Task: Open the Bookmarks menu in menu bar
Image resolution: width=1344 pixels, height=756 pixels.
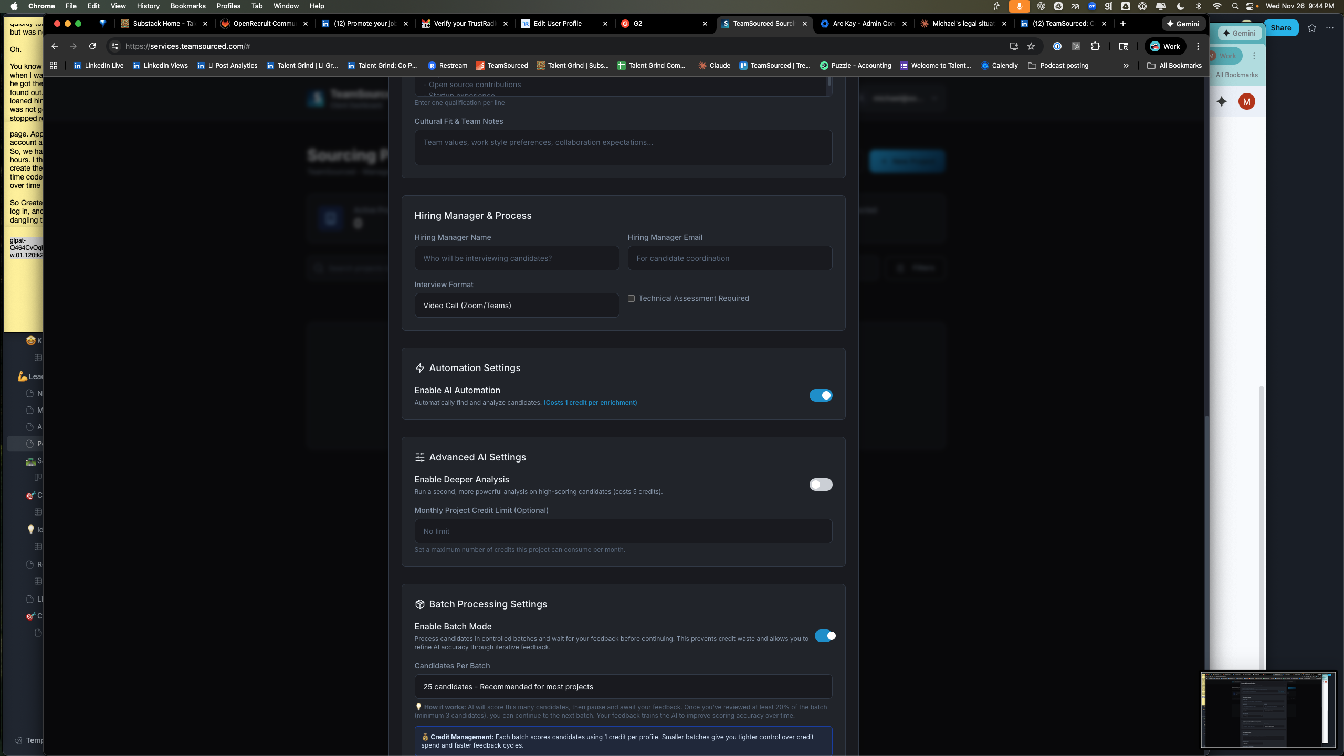Action: pyautogui.click(x=187, y=6)
